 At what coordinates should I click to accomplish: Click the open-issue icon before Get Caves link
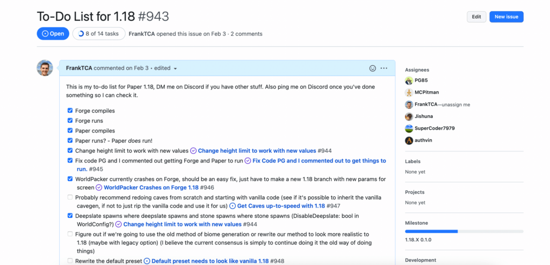click(x=232, y=206)
